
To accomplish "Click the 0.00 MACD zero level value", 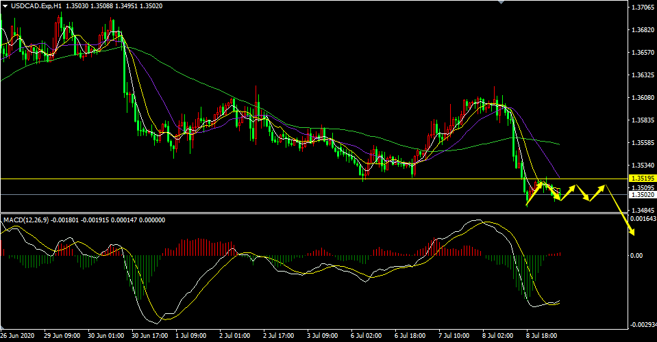I will (636, 255).
